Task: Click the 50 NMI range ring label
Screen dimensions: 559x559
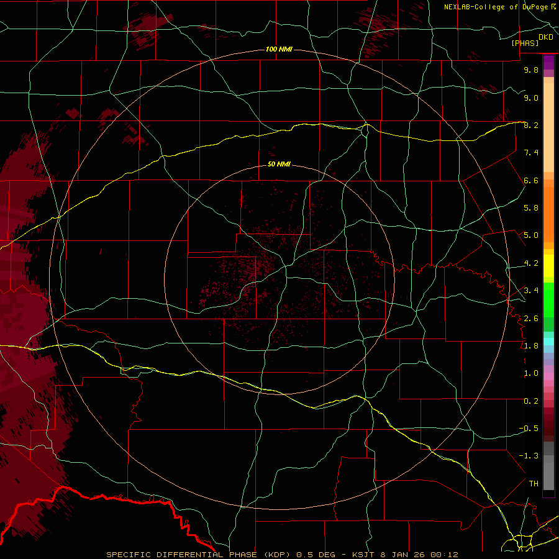Action: point(279,164)
